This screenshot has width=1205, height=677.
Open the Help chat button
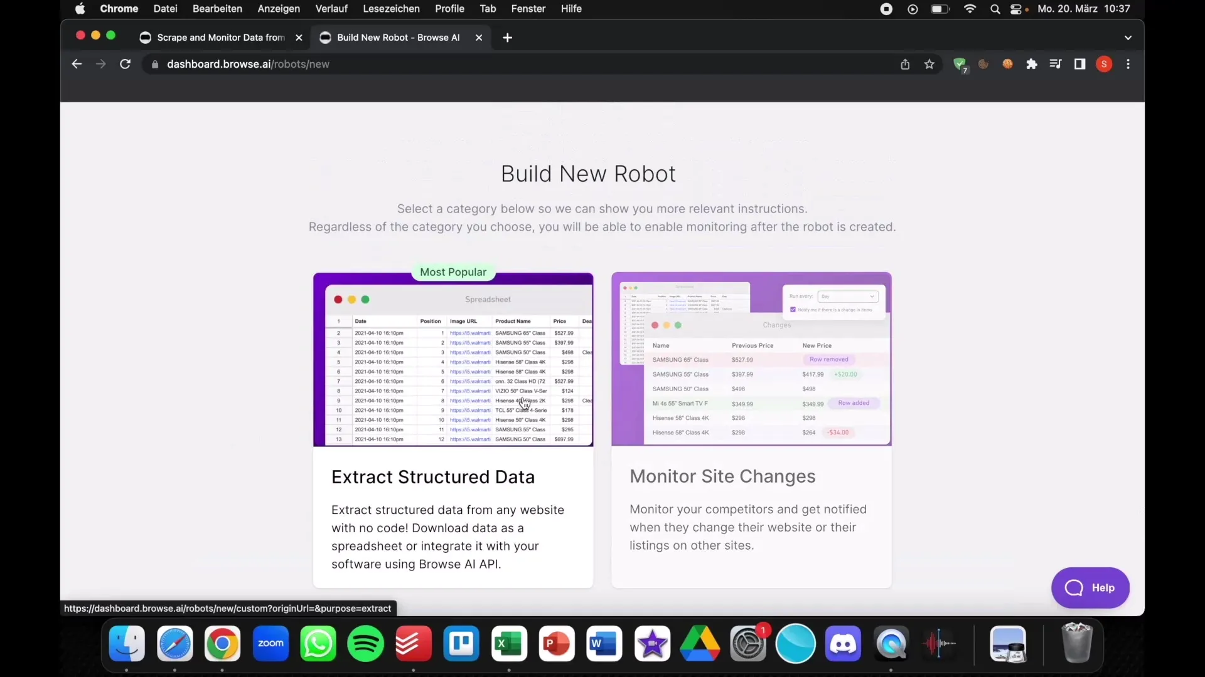click(x=1090, y=588)
